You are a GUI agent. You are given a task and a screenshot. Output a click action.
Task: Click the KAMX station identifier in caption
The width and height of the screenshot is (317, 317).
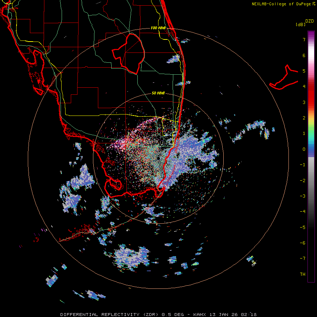click(200, 315)
